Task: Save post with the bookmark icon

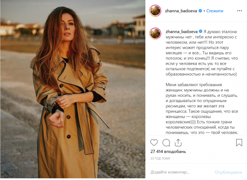Action: 239,143
